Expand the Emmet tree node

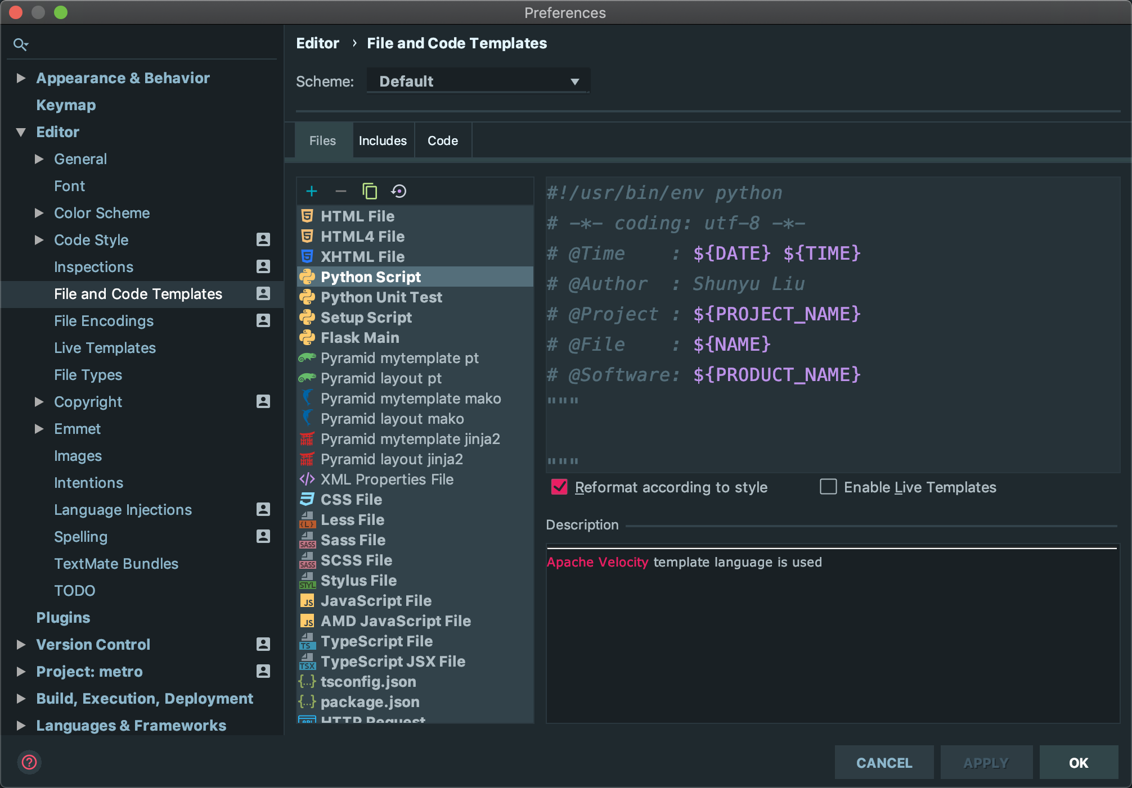coord(39,429)
